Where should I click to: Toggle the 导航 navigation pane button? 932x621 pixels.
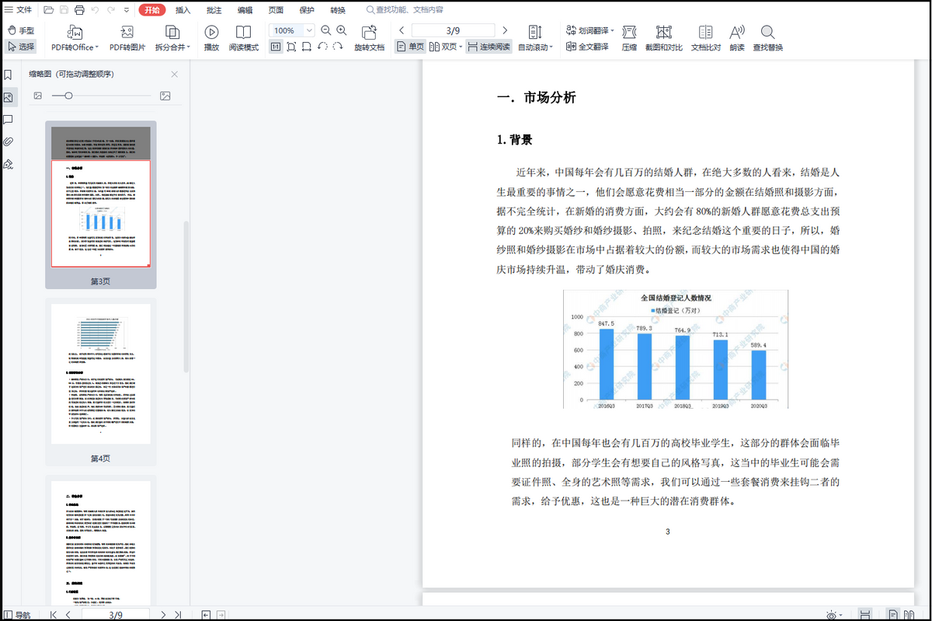pos(17,615)
